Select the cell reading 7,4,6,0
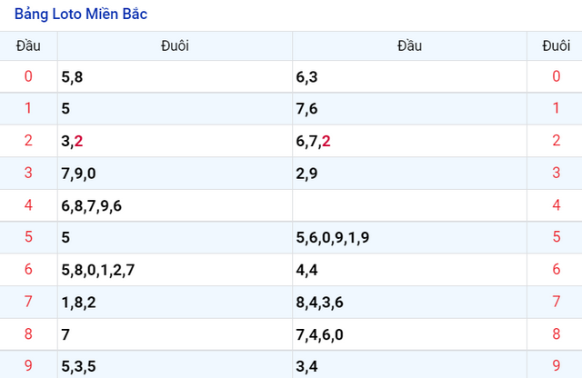This screenshot has width=582, height=378. pyautogui.click(x=409, y=334)
